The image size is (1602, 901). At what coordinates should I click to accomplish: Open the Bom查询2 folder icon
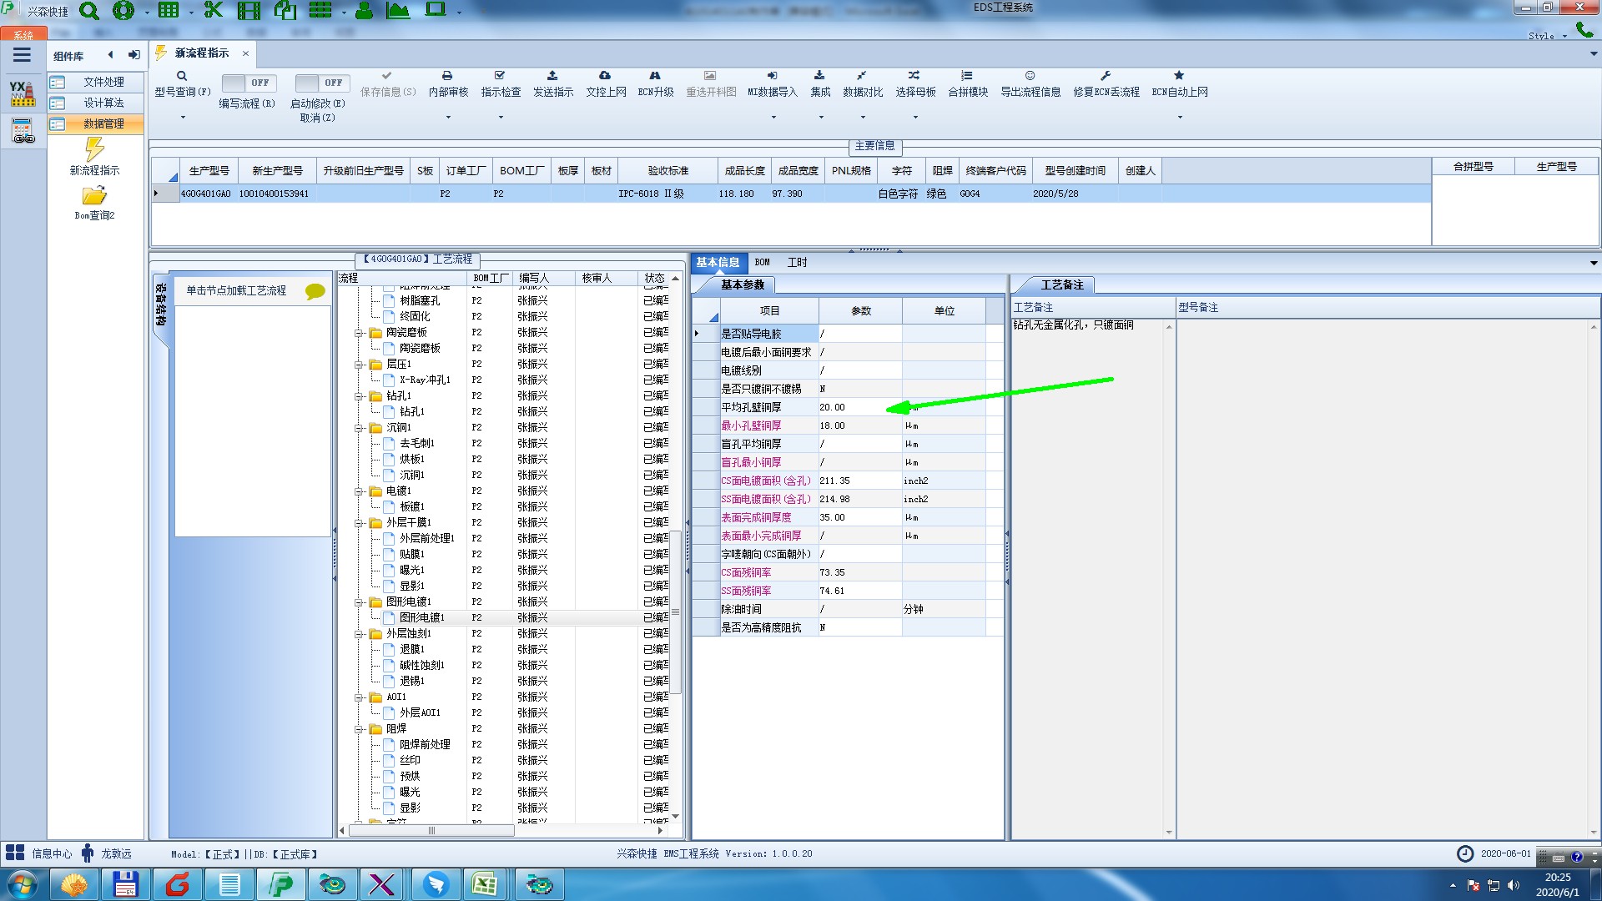click(x=94, y=196)
